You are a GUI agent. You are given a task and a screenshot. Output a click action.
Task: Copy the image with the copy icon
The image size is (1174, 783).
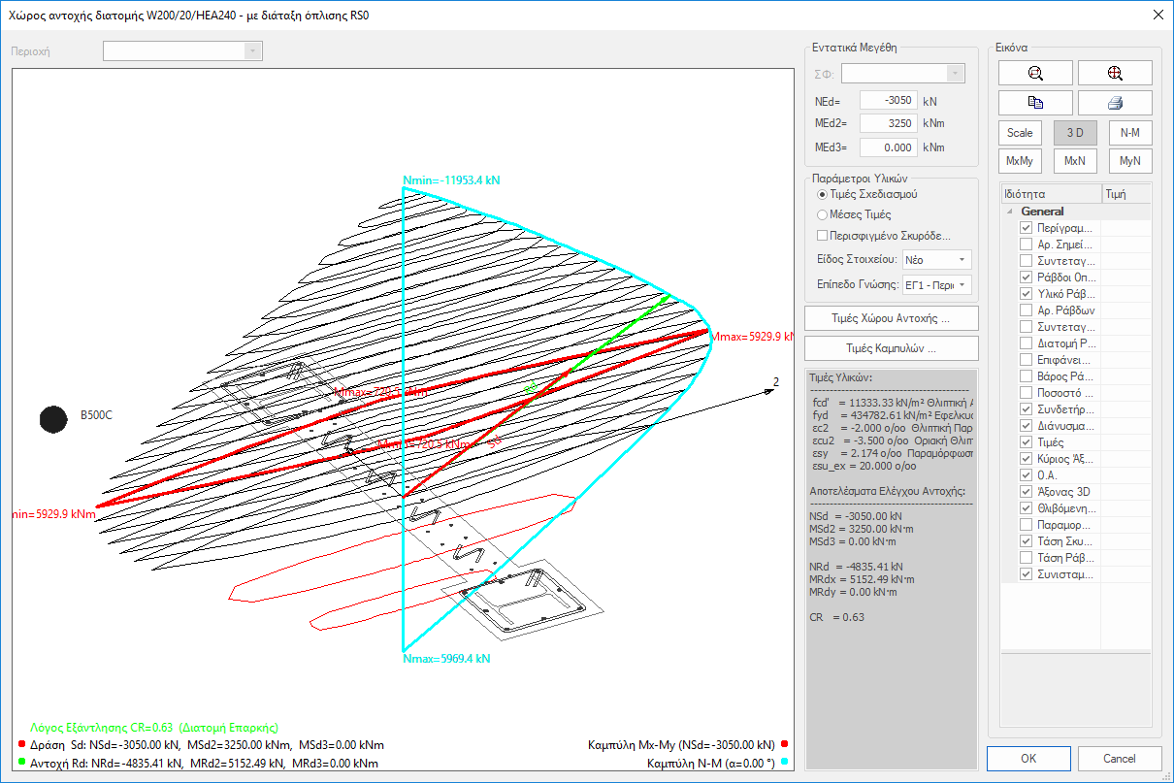pos(1035,103)
